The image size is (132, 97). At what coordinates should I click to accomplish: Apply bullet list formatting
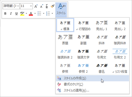click(x=39, y=13)
